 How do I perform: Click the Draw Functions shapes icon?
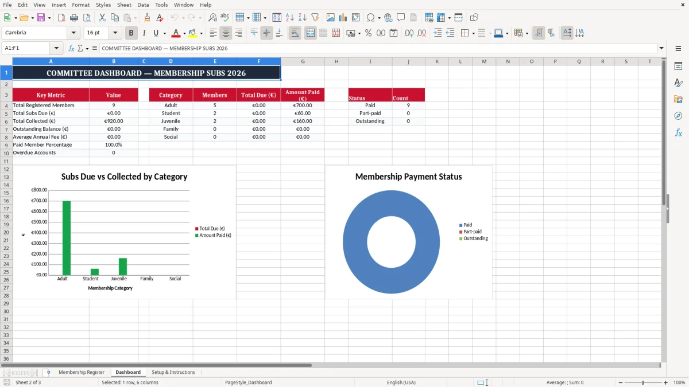coord(474,18)
